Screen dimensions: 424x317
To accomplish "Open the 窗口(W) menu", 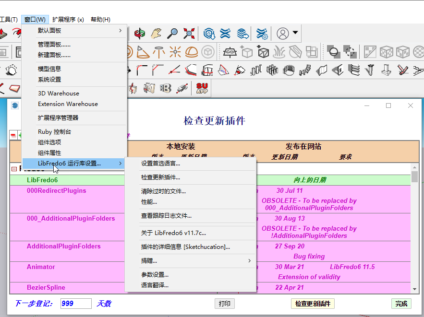I will 35,20.
